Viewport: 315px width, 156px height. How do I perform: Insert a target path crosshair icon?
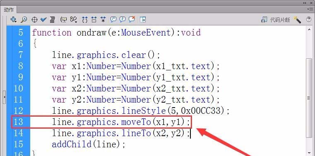[34, 20]
